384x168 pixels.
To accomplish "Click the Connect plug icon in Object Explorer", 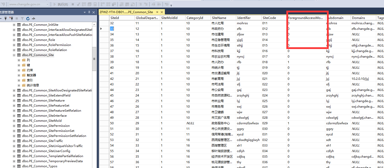I will tap(5, 18).
